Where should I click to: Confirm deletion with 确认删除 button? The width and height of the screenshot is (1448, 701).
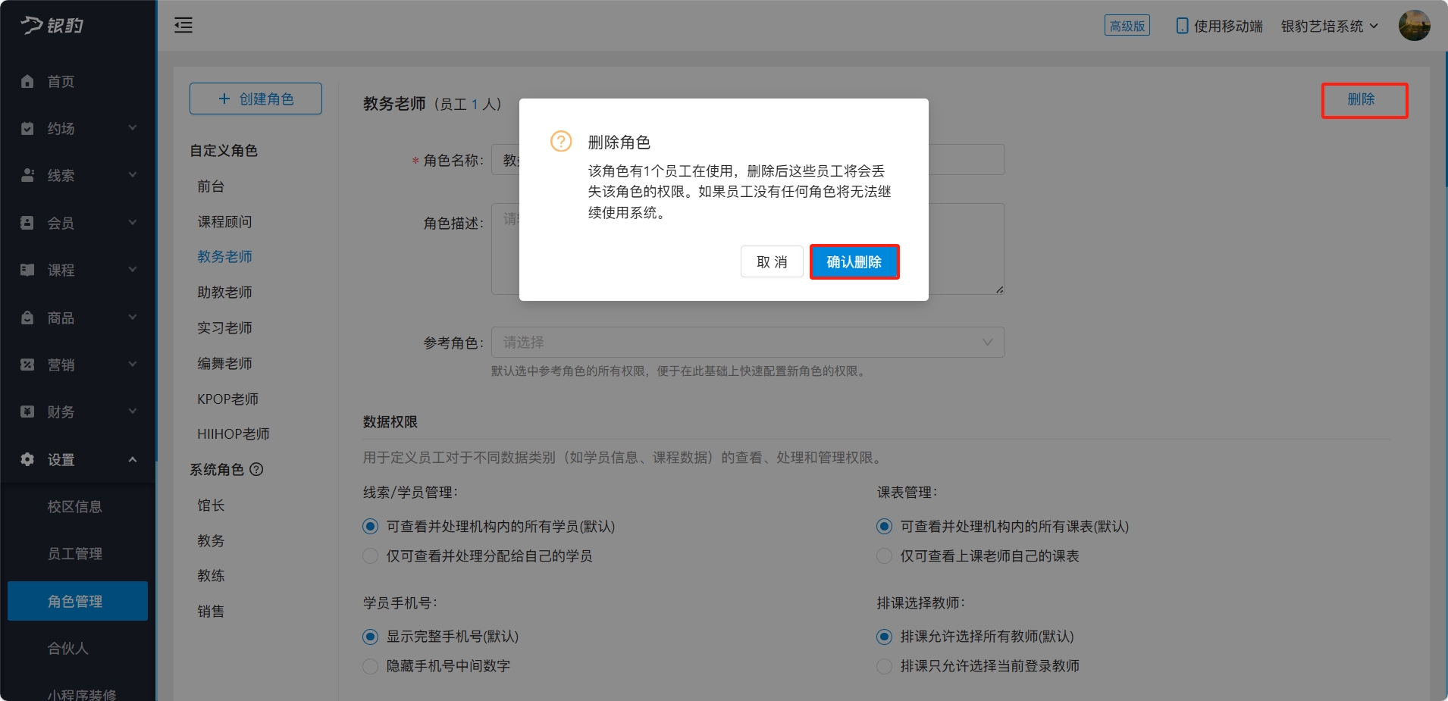(x=854, y=261)
